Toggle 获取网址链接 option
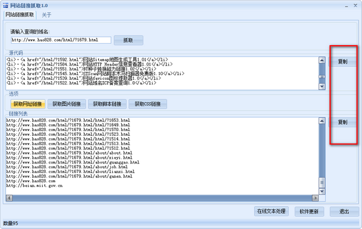The height and width of the screenshot is (229, 362). pyautogui.click(x=28, y=104)
